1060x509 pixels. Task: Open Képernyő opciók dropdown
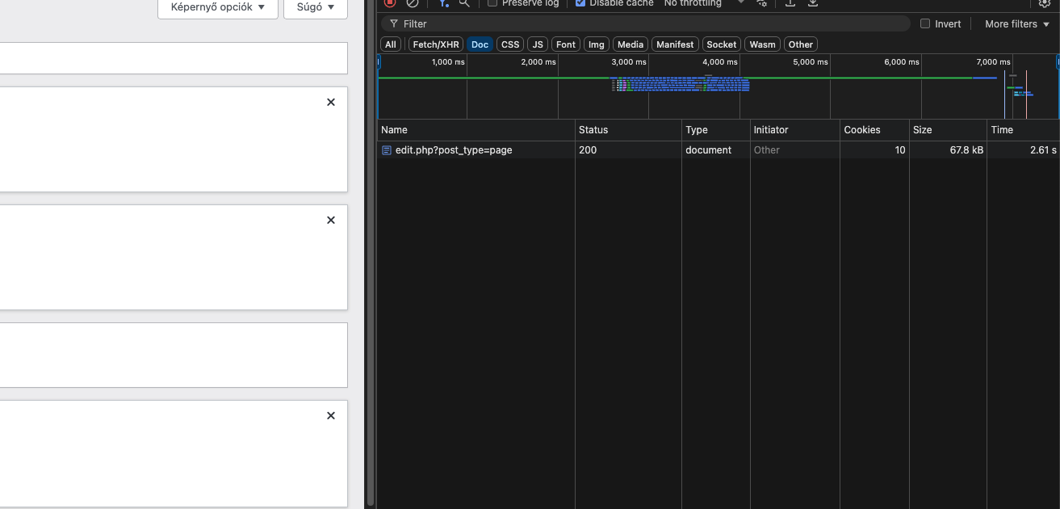[218, 7]
